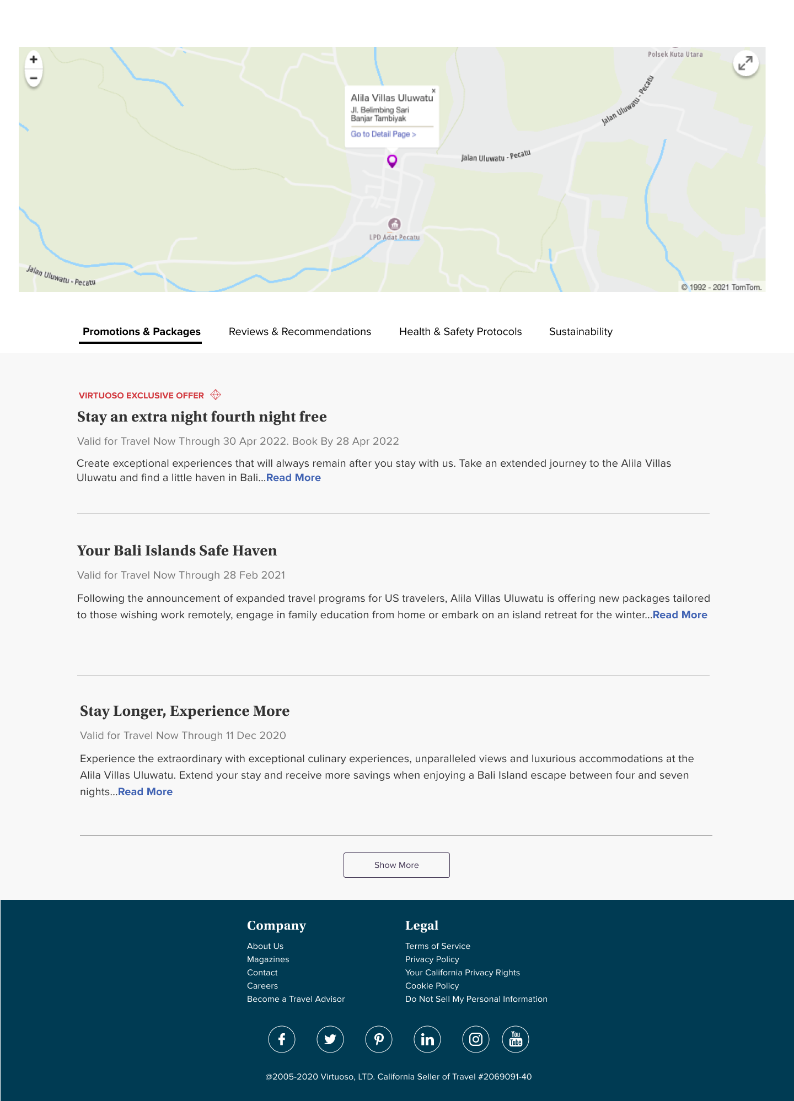
Task: Click the Polsek Kuta Utara map label
Action: coord(675,55)
